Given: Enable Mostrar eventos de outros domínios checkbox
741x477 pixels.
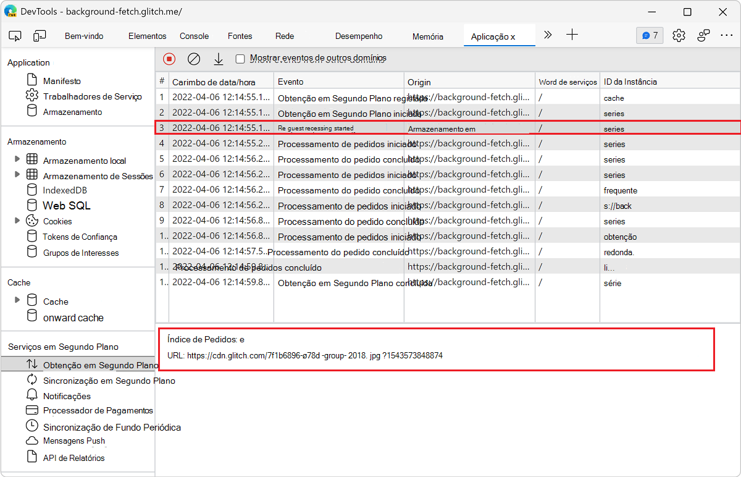Looking at the screenshot, I should (240, 59).
